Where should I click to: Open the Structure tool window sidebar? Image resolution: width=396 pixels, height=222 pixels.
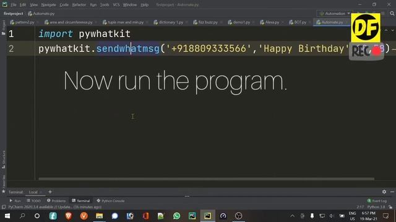(3, 160)
